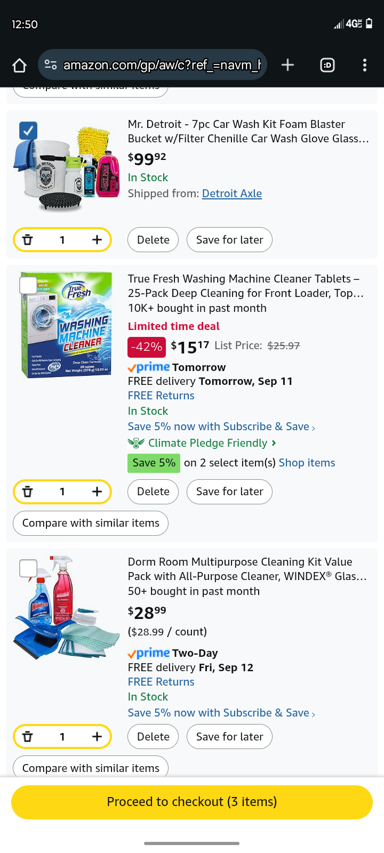Save the Mr. Detroit kit for later
This screenshot has height=853, width=384.
[x=229, y=240]
